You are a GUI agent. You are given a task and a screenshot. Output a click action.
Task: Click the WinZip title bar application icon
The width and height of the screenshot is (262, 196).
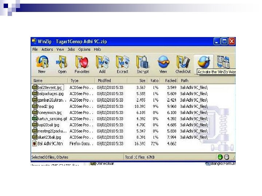[x=34, y=41]
